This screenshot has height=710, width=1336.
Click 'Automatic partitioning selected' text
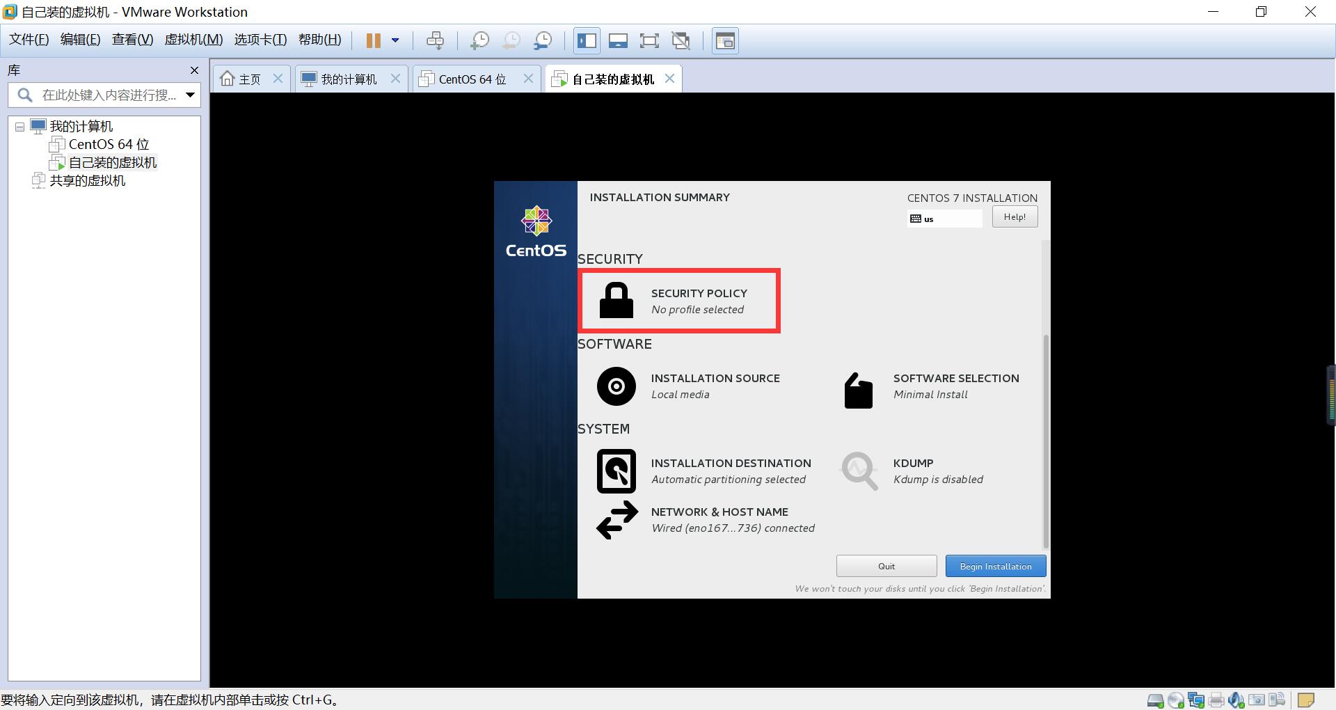click(x=728, y=479)
